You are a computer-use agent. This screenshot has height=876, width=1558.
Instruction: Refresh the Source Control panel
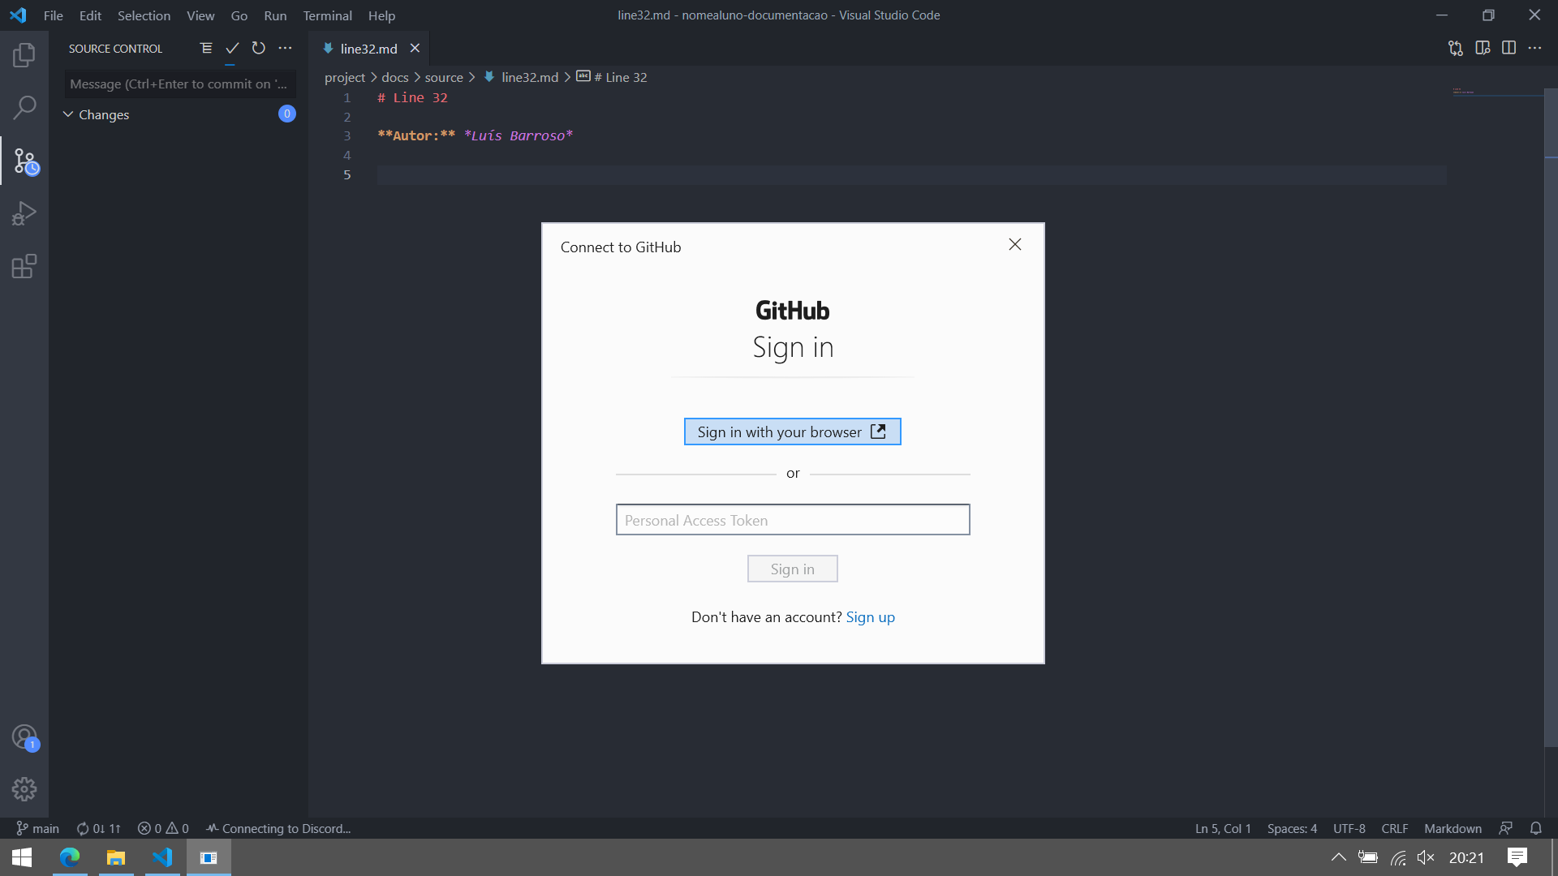click(x=259, y=49)
